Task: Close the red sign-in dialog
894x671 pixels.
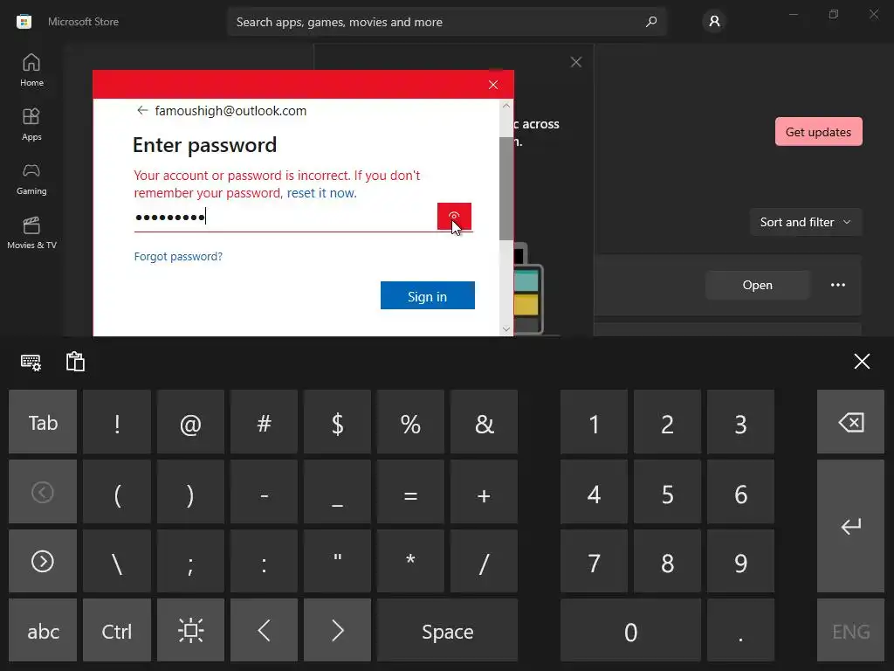Action: (493, 85)
